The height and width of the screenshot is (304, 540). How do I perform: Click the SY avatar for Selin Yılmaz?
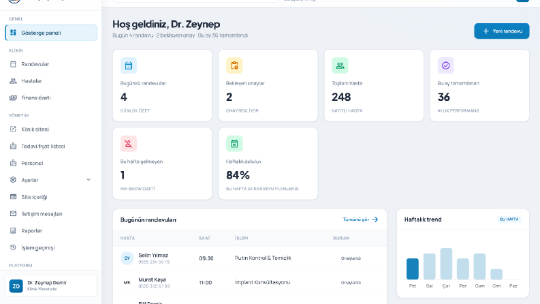click(127, 258)
